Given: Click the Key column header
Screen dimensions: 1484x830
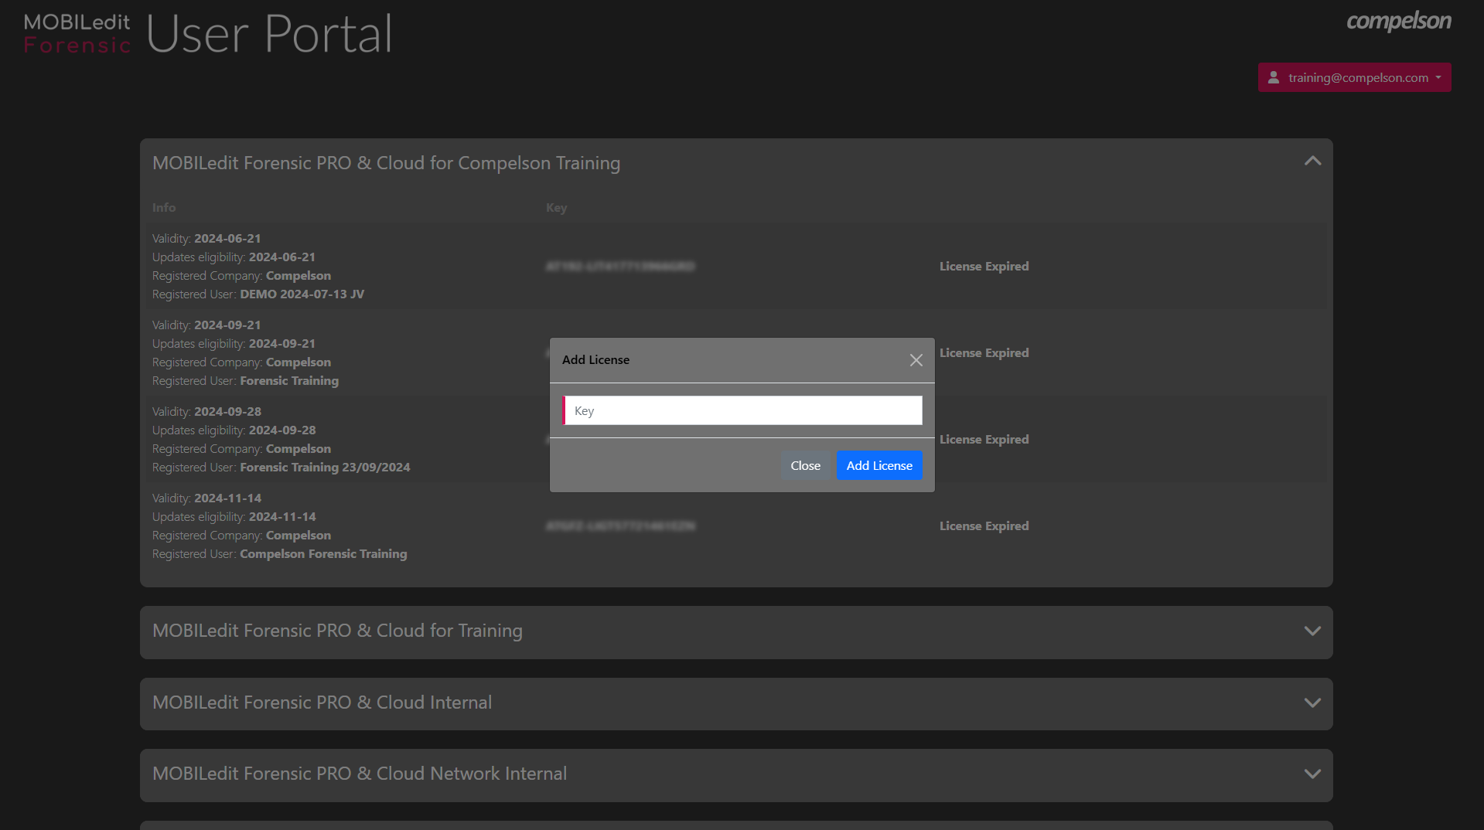Looking at the screenshot, I should tap(556, 208).
